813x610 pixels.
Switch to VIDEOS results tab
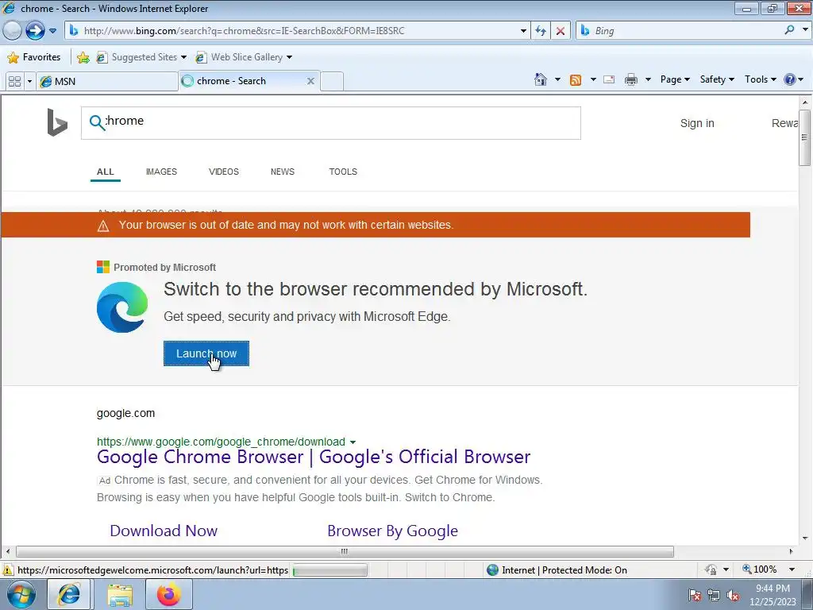[223, 172]
